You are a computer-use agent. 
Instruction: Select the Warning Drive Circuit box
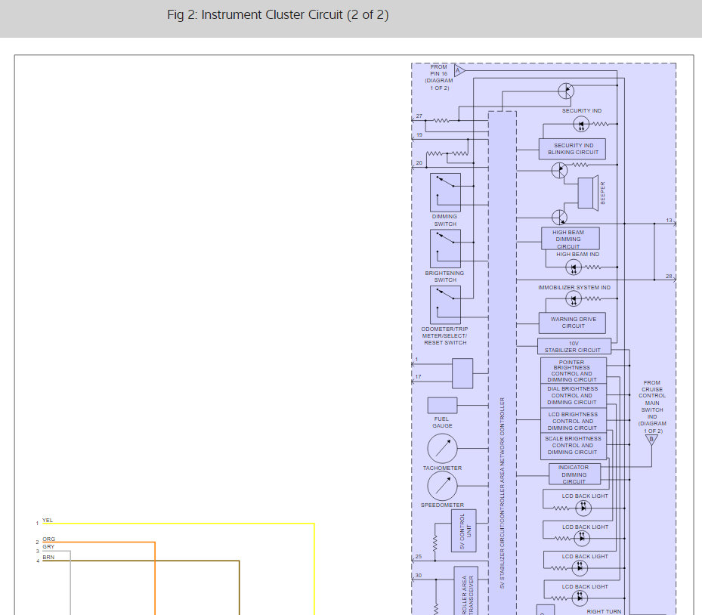pos(572,323)
